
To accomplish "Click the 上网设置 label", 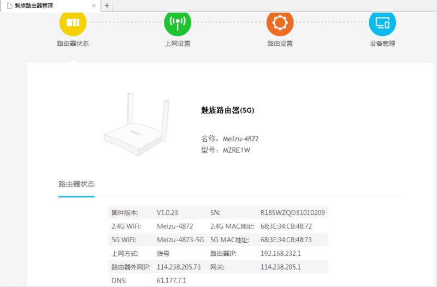I will point(178,44).
